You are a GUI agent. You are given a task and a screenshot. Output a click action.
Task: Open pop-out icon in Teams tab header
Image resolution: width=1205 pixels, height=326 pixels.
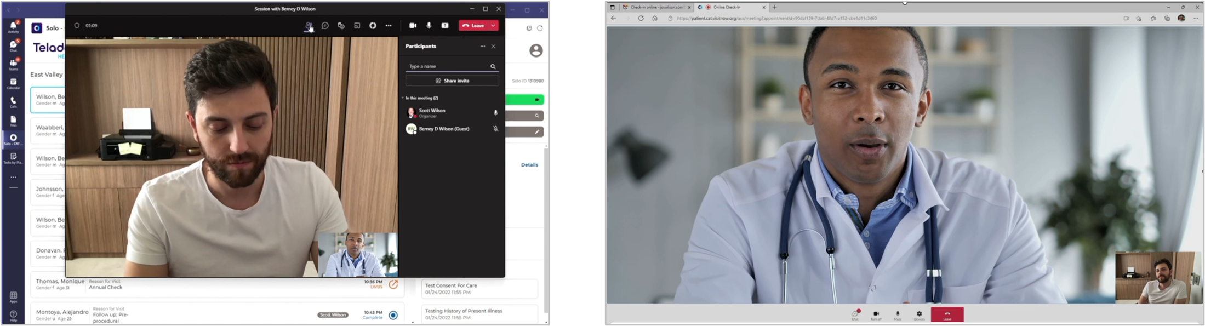[x=529, y=28]
